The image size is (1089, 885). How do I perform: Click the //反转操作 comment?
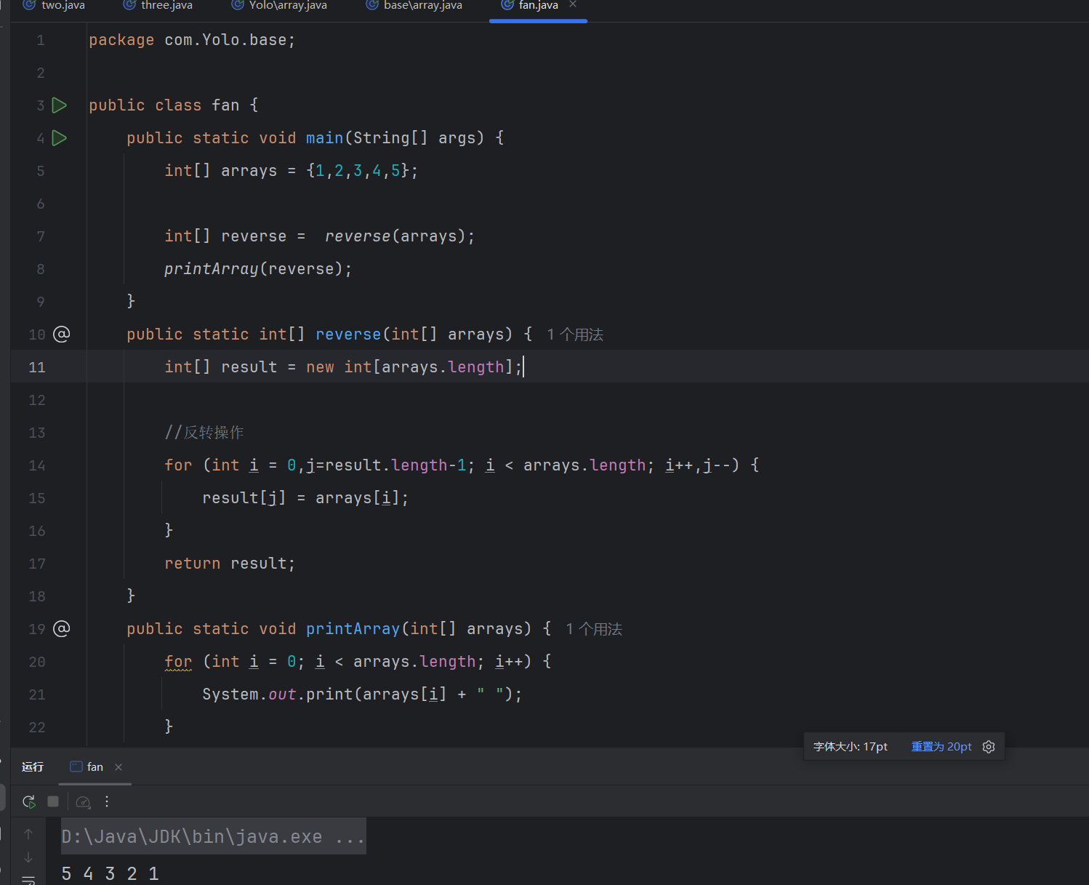point(204,433)
